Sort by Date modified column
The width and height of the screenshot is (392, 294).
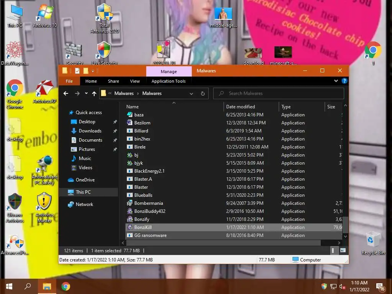point(251,106)
